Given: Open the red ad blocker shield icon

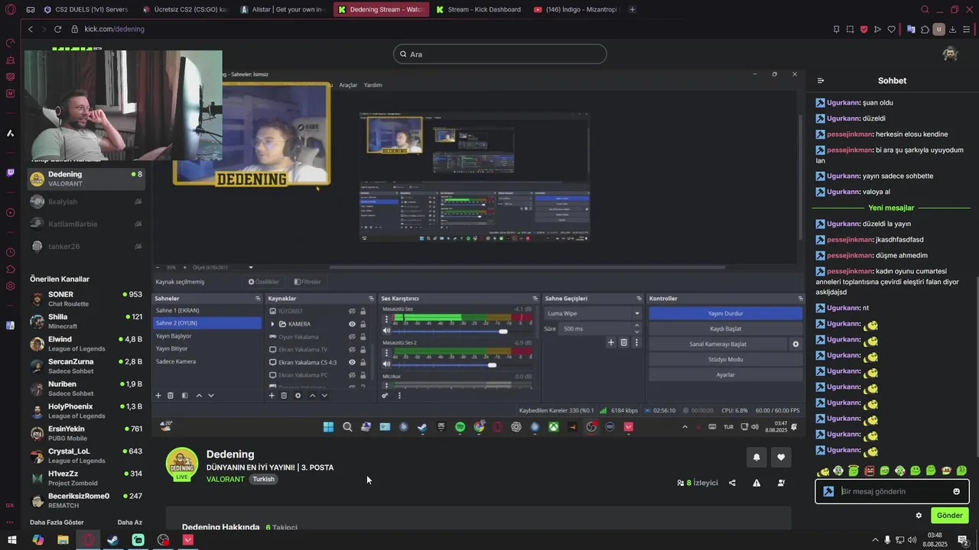Looking at the screenshot, I should pyautogui.click(x=864, y=29).
